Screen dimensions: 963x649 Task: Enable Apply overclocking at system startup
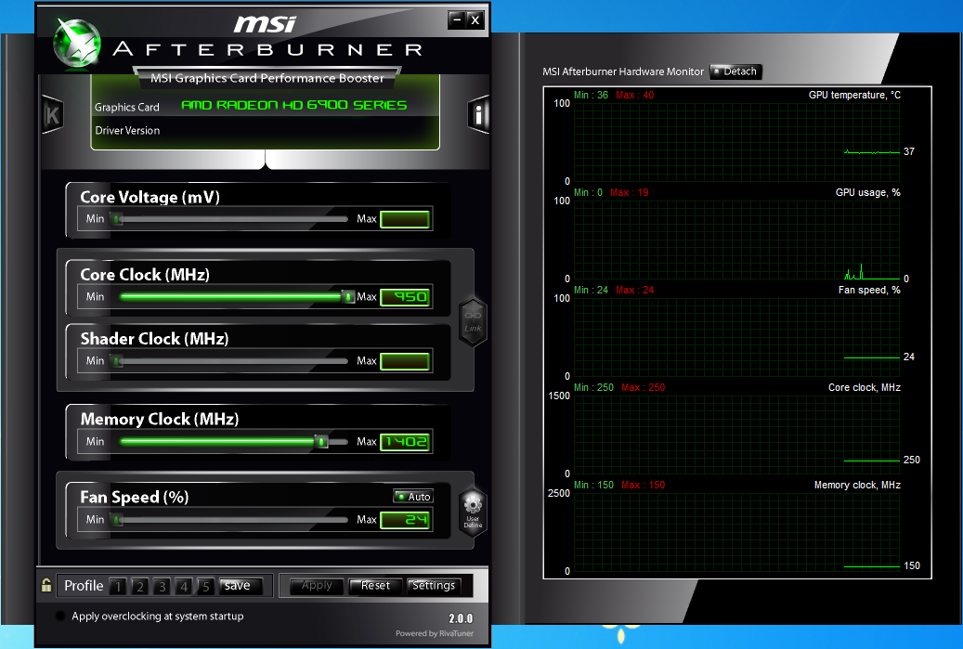pos(59,616)
